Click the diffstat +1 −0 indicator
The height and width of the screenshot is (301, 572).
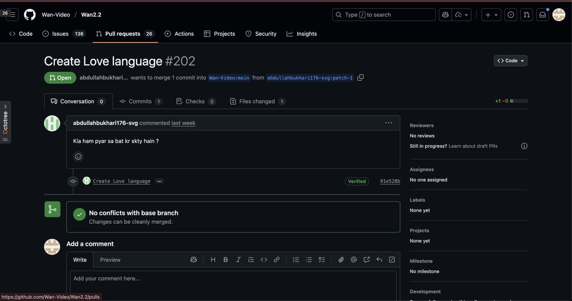511,101
